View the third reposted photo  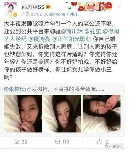click(102, 114)
